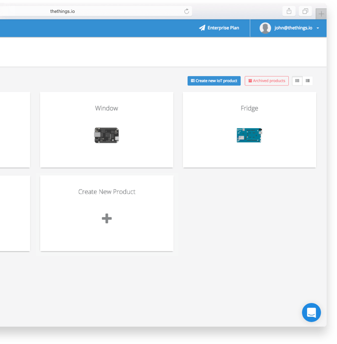
Task: Open a new browser tab with plus button
Action: (x=321, y=14)
